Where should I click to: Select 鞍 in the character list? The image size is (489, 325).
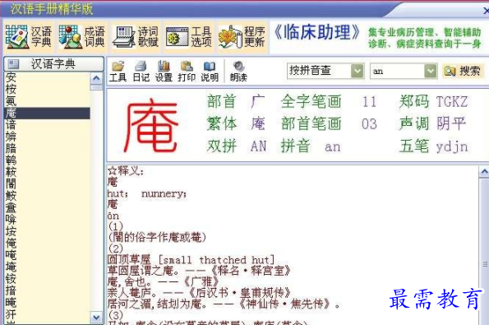11,172
